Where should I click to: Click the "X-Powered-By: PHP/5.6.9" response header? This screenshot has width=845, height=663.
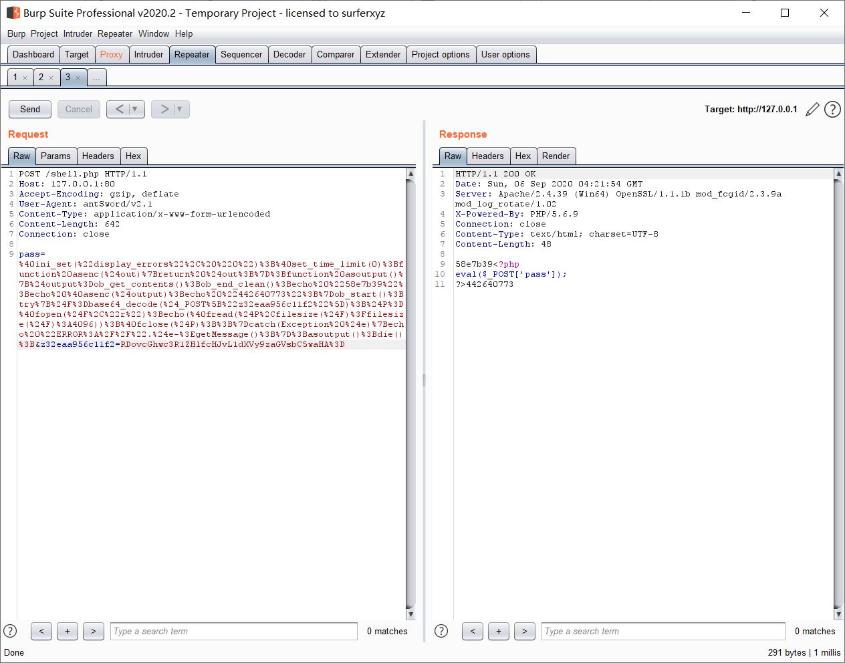tap(517, 214)
